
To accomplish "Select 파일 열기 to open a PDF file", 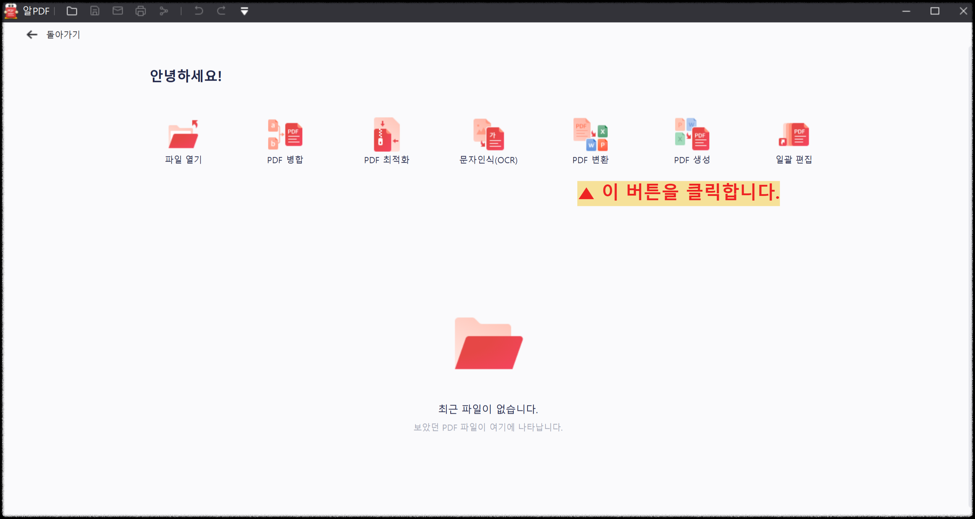I will 184,140.
